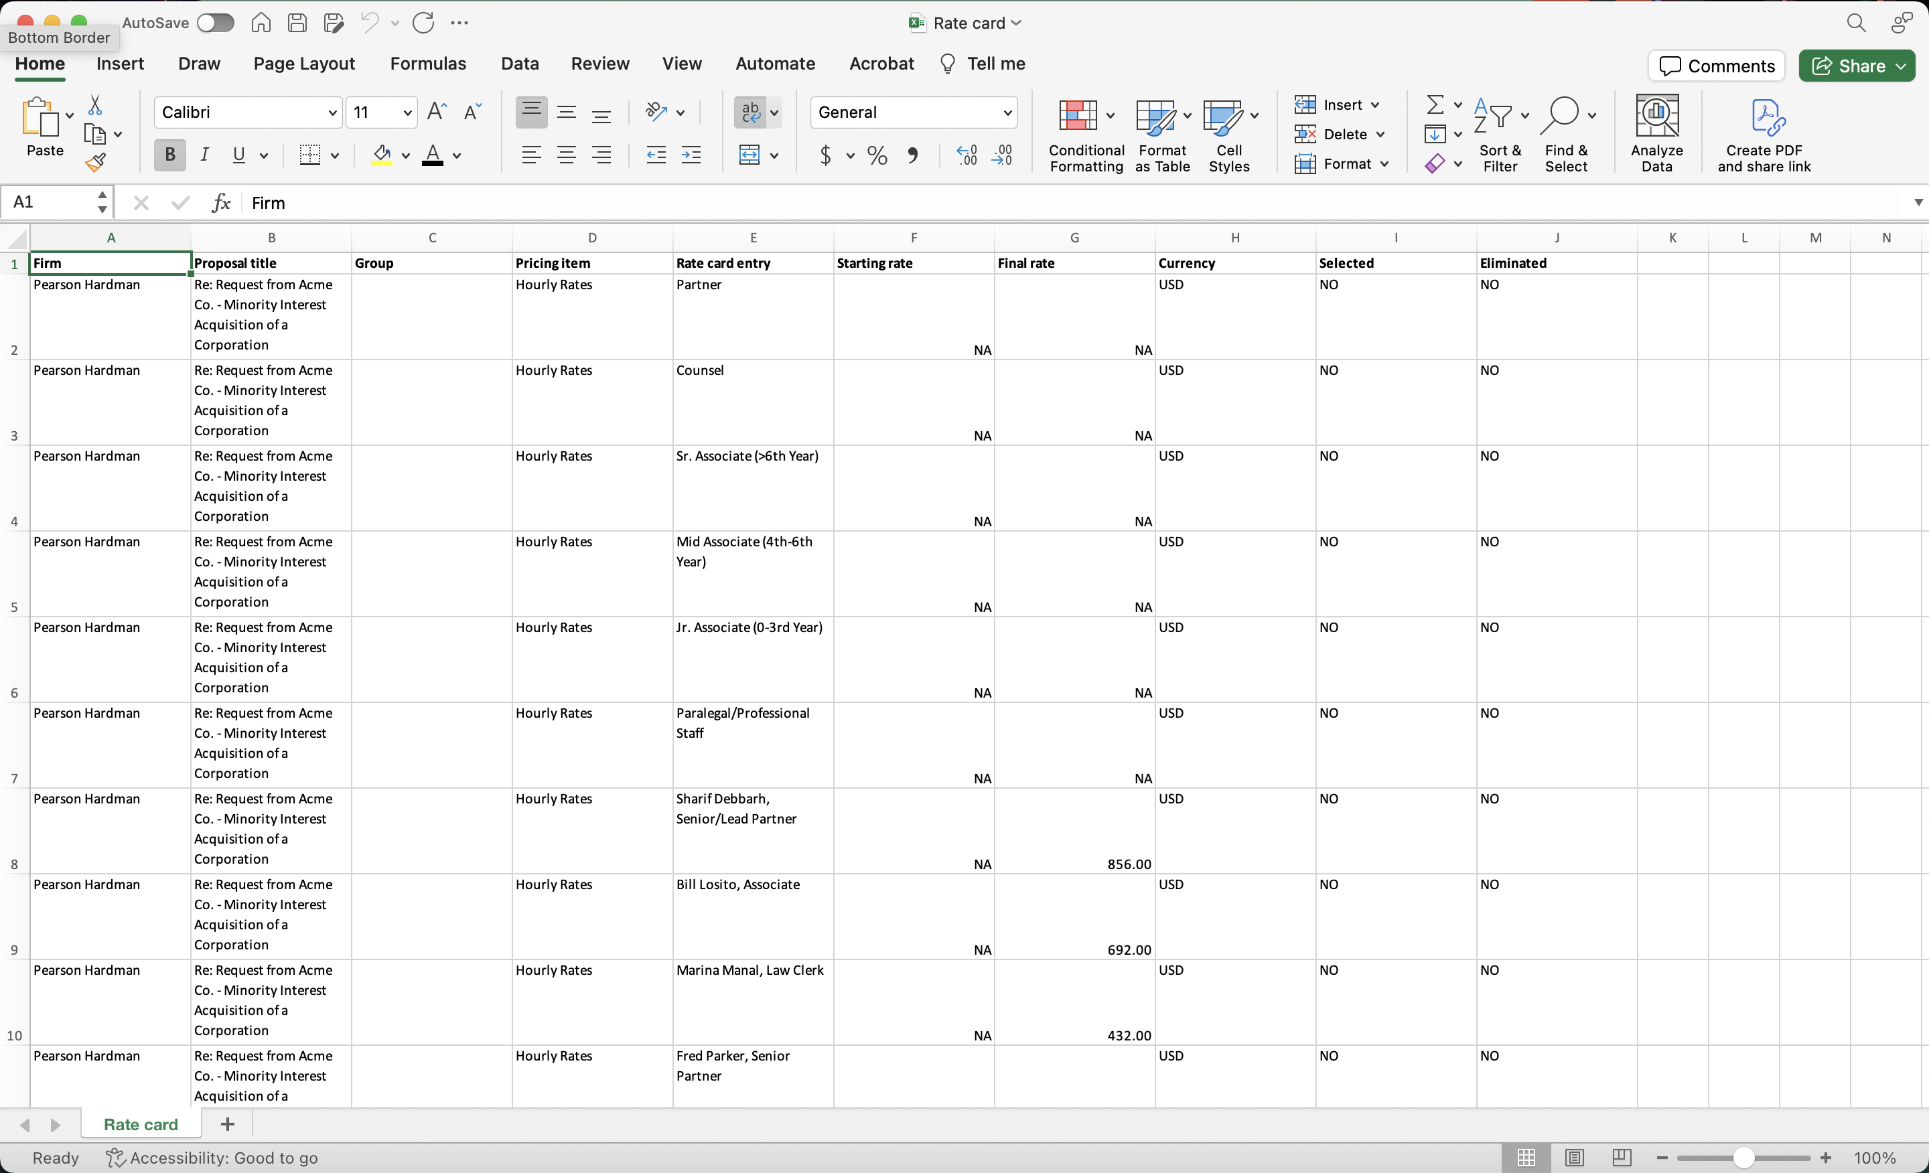Click the Cut scissors icon
Image resolution: width=1929 pixels, height=1173 pixels.
(94, 105)
